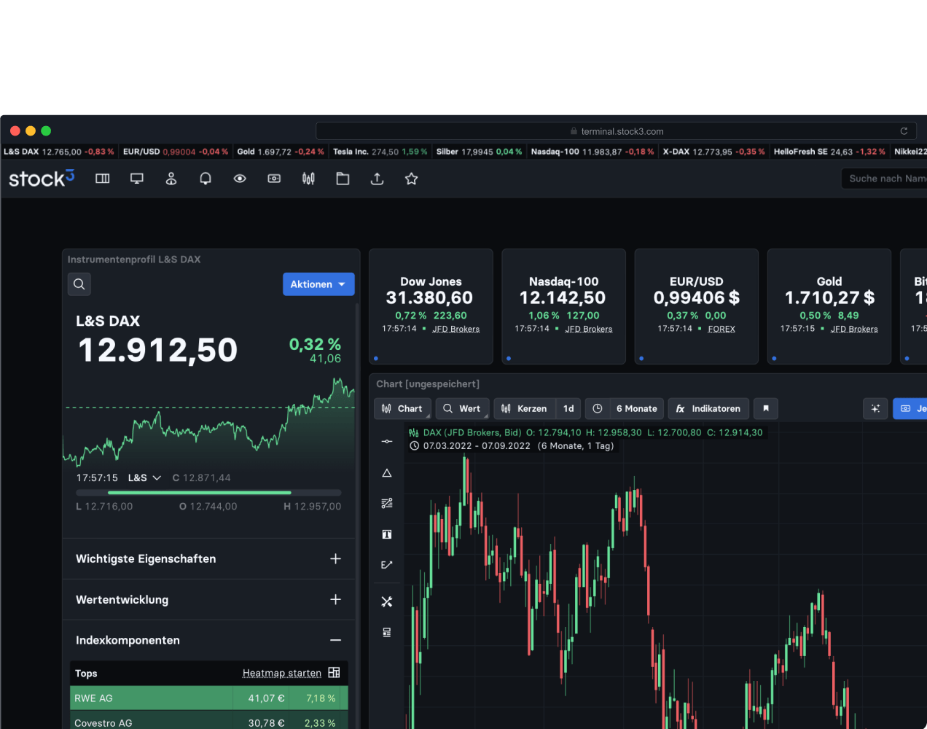Image resolution: width=927 pixels, height=729 pixels.
Task: Click JFD Brokers link under Gold
Action: pyautogui.click(x=854, y=330)
